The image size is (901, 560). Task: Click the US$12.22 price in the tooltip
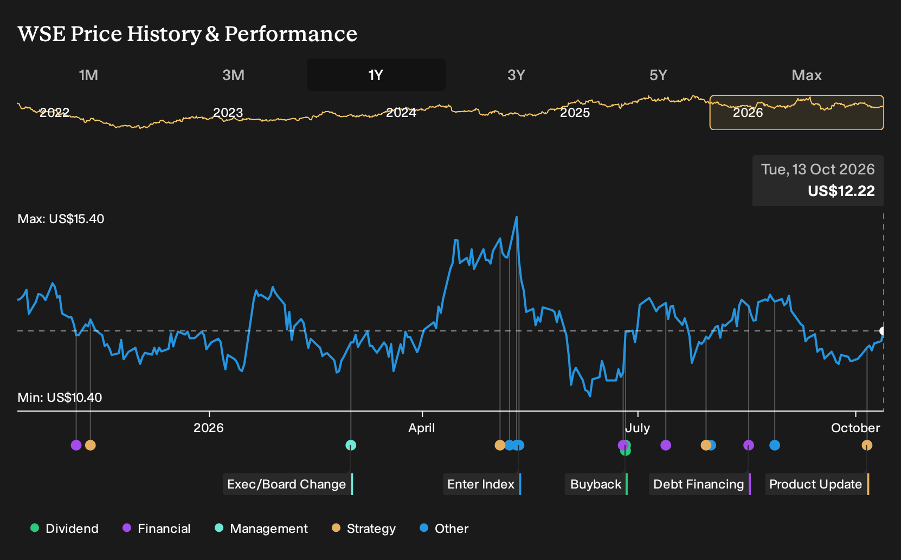(841, 191)
